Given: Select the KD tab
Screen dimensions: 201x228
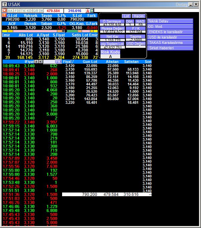Looking at the screenshot, I should point(29,11).
